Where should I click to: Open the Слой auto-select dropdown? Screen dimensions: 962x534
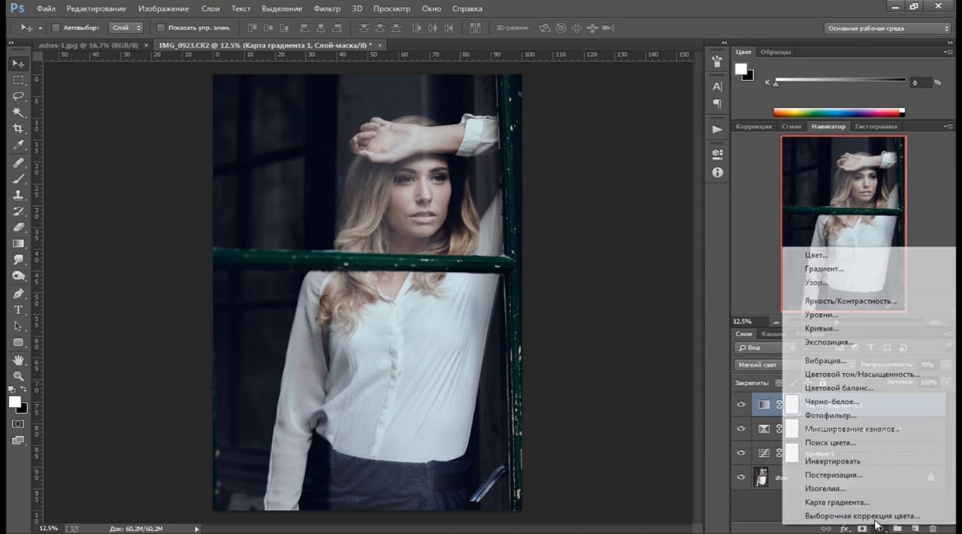[x=126, y=28]
